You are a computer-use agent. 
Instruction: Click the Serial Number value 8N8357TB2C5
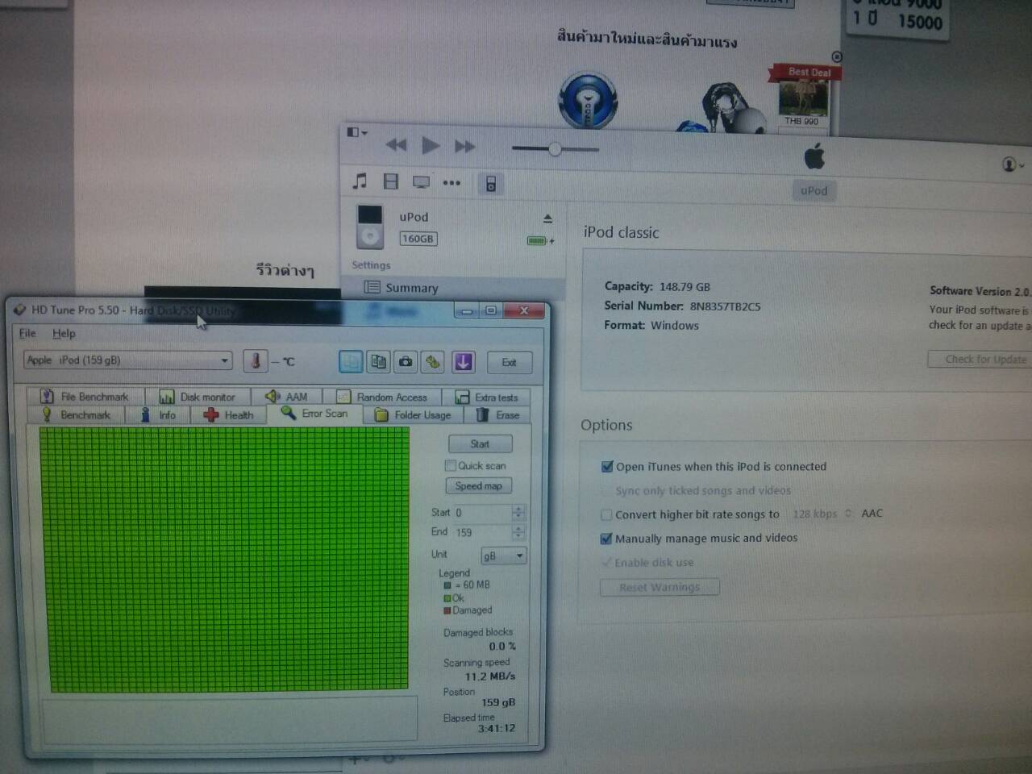coord(725,306)
